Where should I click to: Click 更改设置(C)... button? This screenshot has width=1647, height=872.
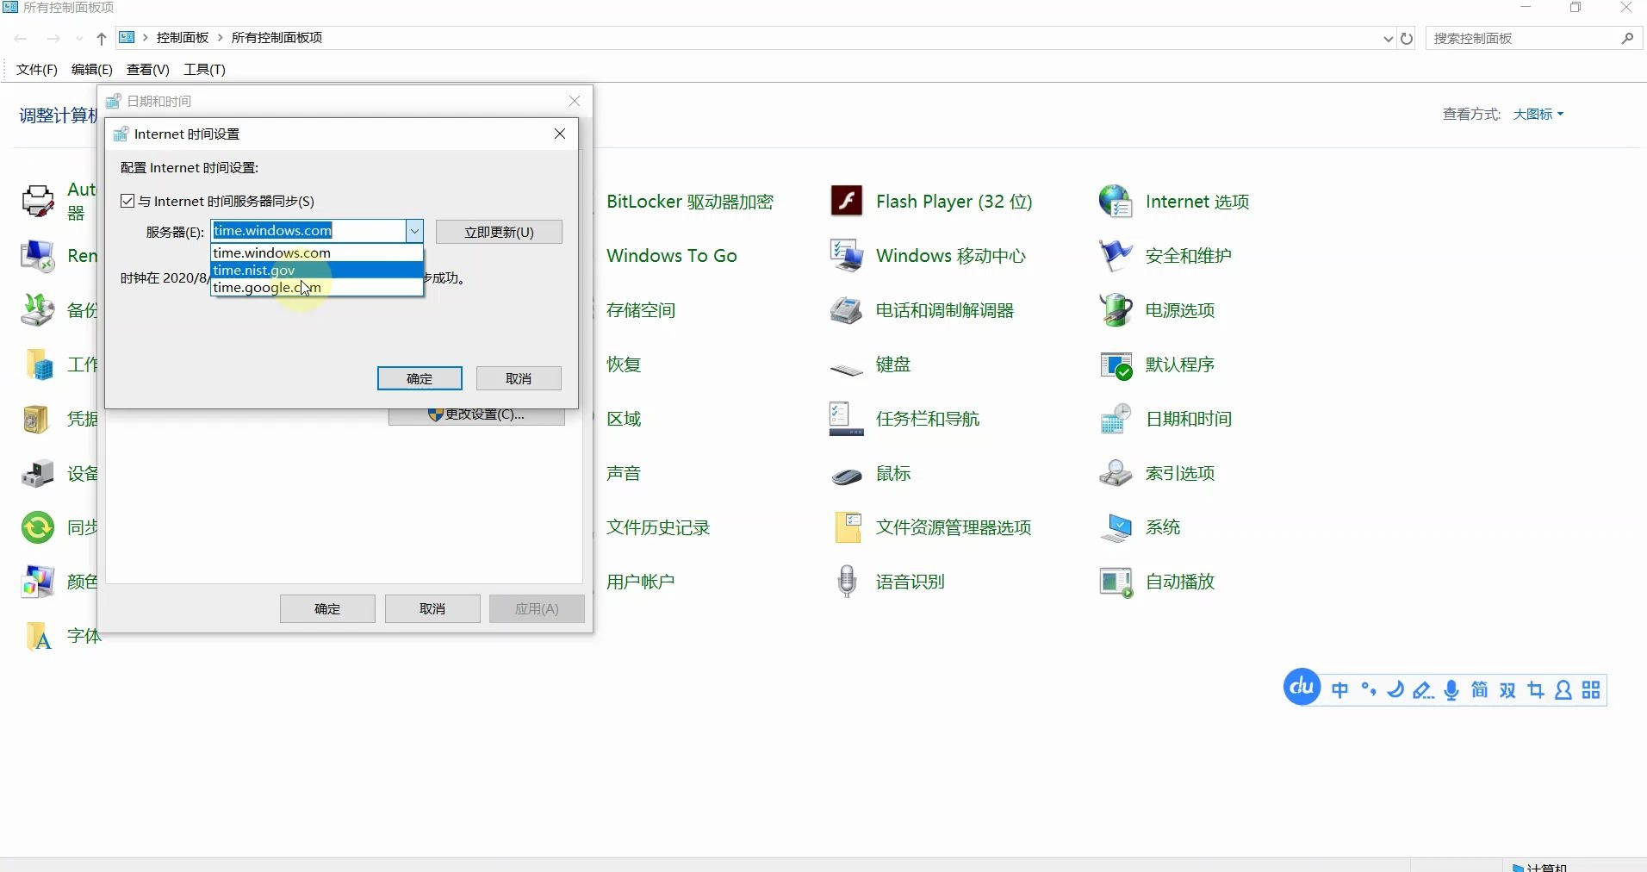476,415
